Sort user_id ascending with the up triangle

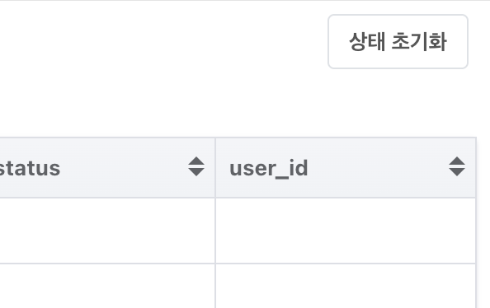456,161
